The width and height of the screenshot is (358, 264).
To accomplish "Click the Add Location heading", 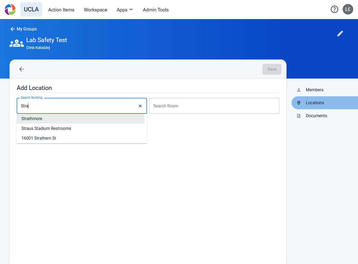I will click(34, 88).
